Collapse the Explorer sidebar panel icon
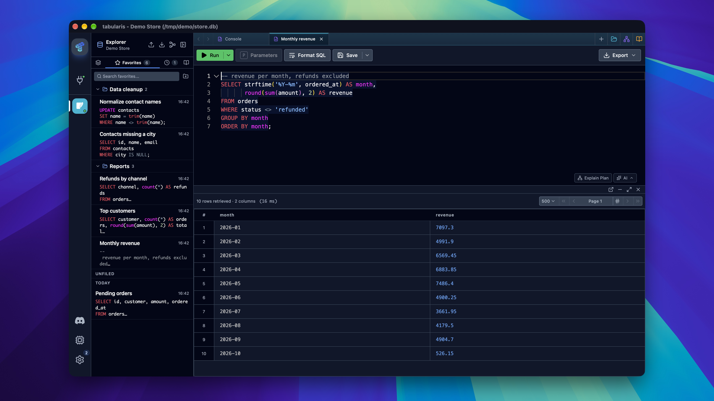Viewport: 714px width, 401px height. [183, 45]
